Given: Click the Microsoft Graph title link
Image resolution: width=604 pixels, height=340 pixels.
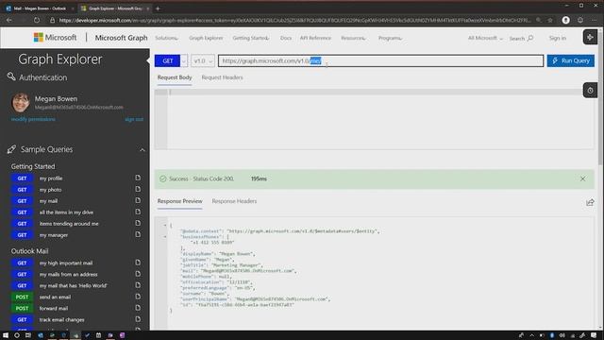Looking at the screenshot, I should [122, 38].
